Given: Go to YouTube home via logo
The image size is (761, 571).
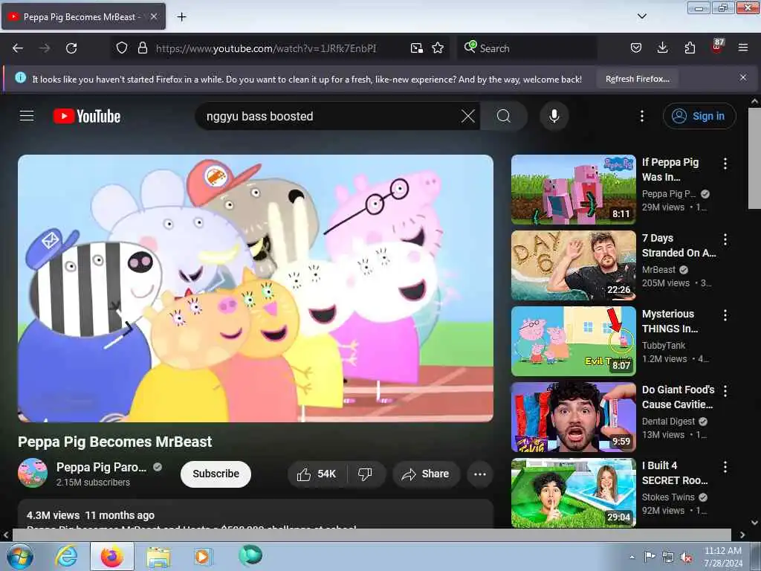Looking at the screenshot, I should (x=87, y=116).
